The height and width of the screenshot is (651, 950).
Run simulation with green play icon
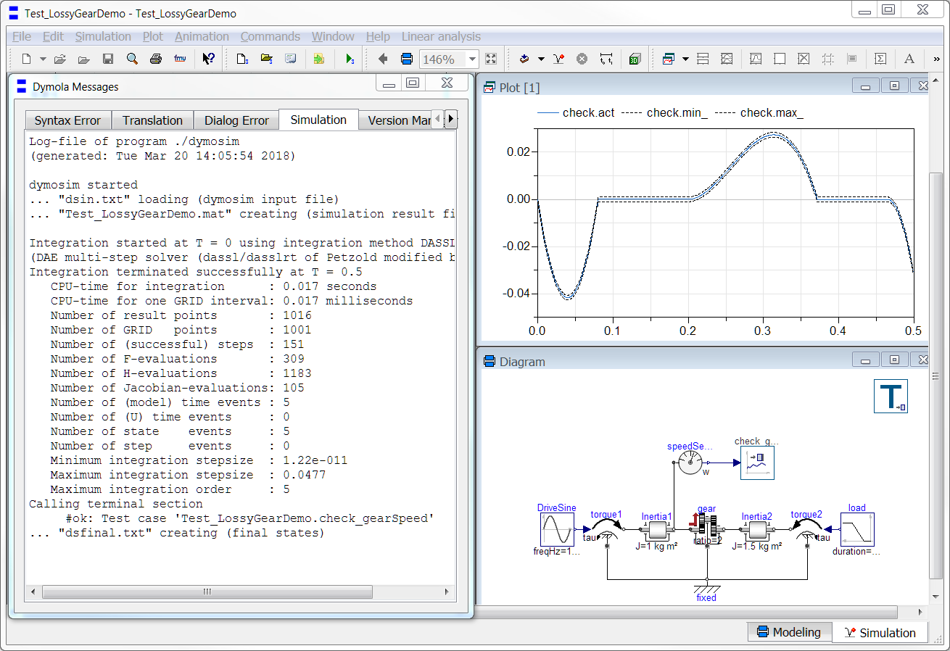click(350, 59)
